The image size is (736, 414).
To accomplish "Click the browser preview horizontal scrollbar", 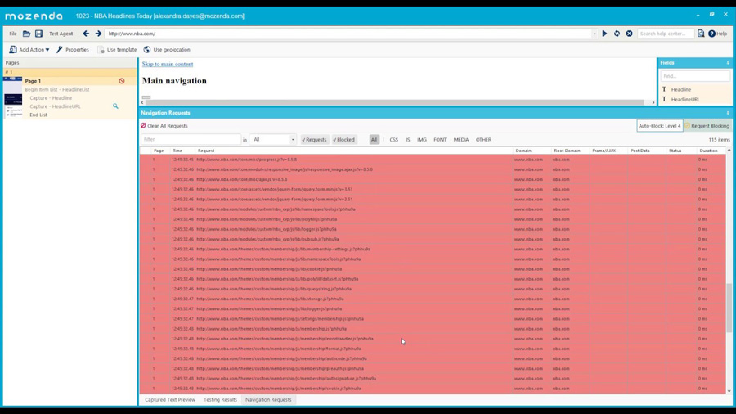I will tap(395, 102).
